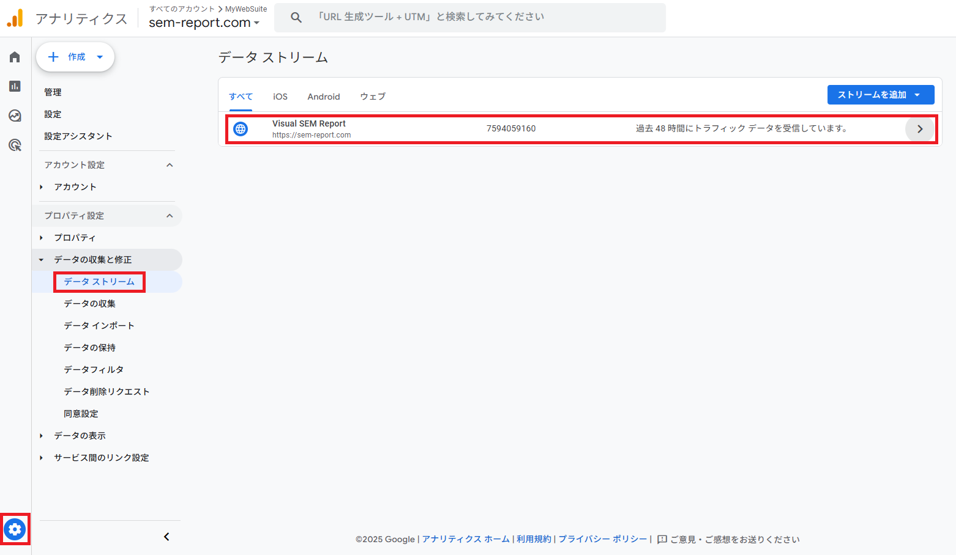Open the Advertising target icon
The image size is (956, 555).
[15, 145]
